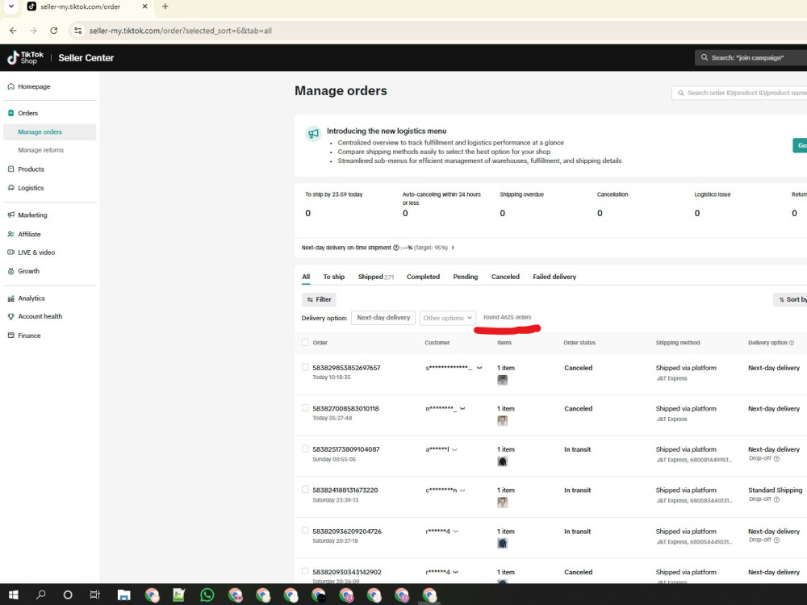The width and height of the screenshot is (807, 605).
Task: Click the Filter button
Action: [319, 299]
